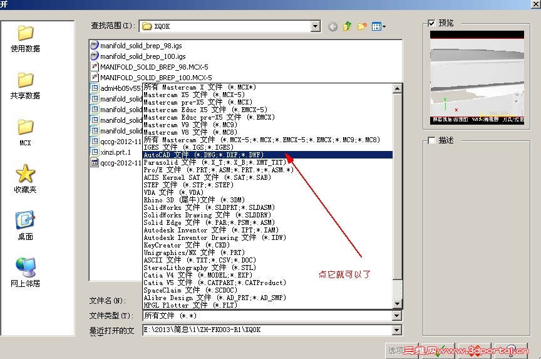Choose Unigraphics/NX 文件 (*.PRT) type

(268, 252)
